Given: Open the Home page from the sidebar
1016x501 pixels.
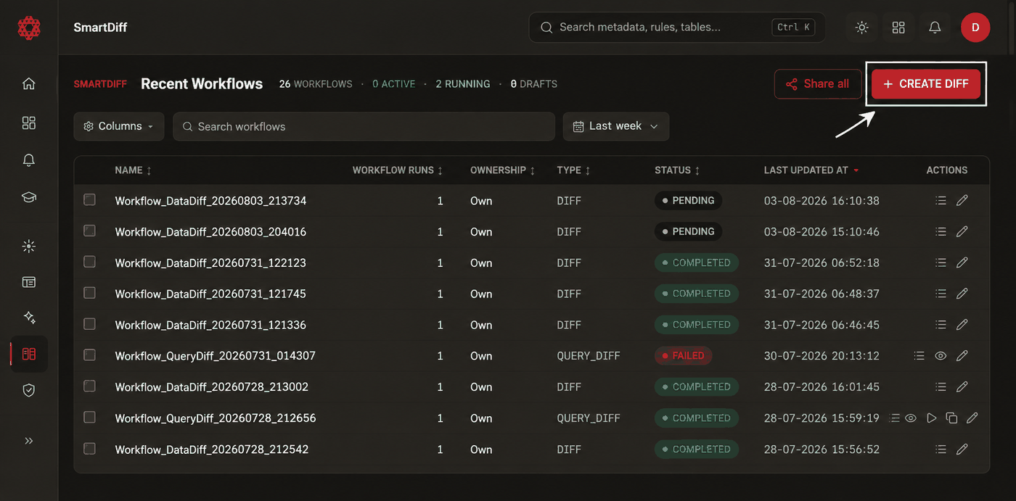Looking at the screenshot, I should tap(29, 83).
